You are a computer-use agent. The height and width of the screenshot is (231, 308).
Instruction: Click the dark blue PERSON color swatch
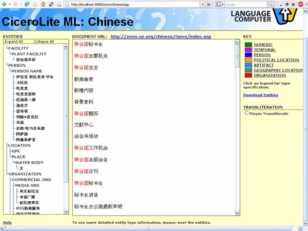(248, 55)
